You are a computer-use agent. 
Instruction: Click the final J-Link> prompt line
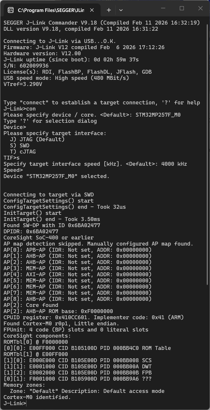[15, 403]
